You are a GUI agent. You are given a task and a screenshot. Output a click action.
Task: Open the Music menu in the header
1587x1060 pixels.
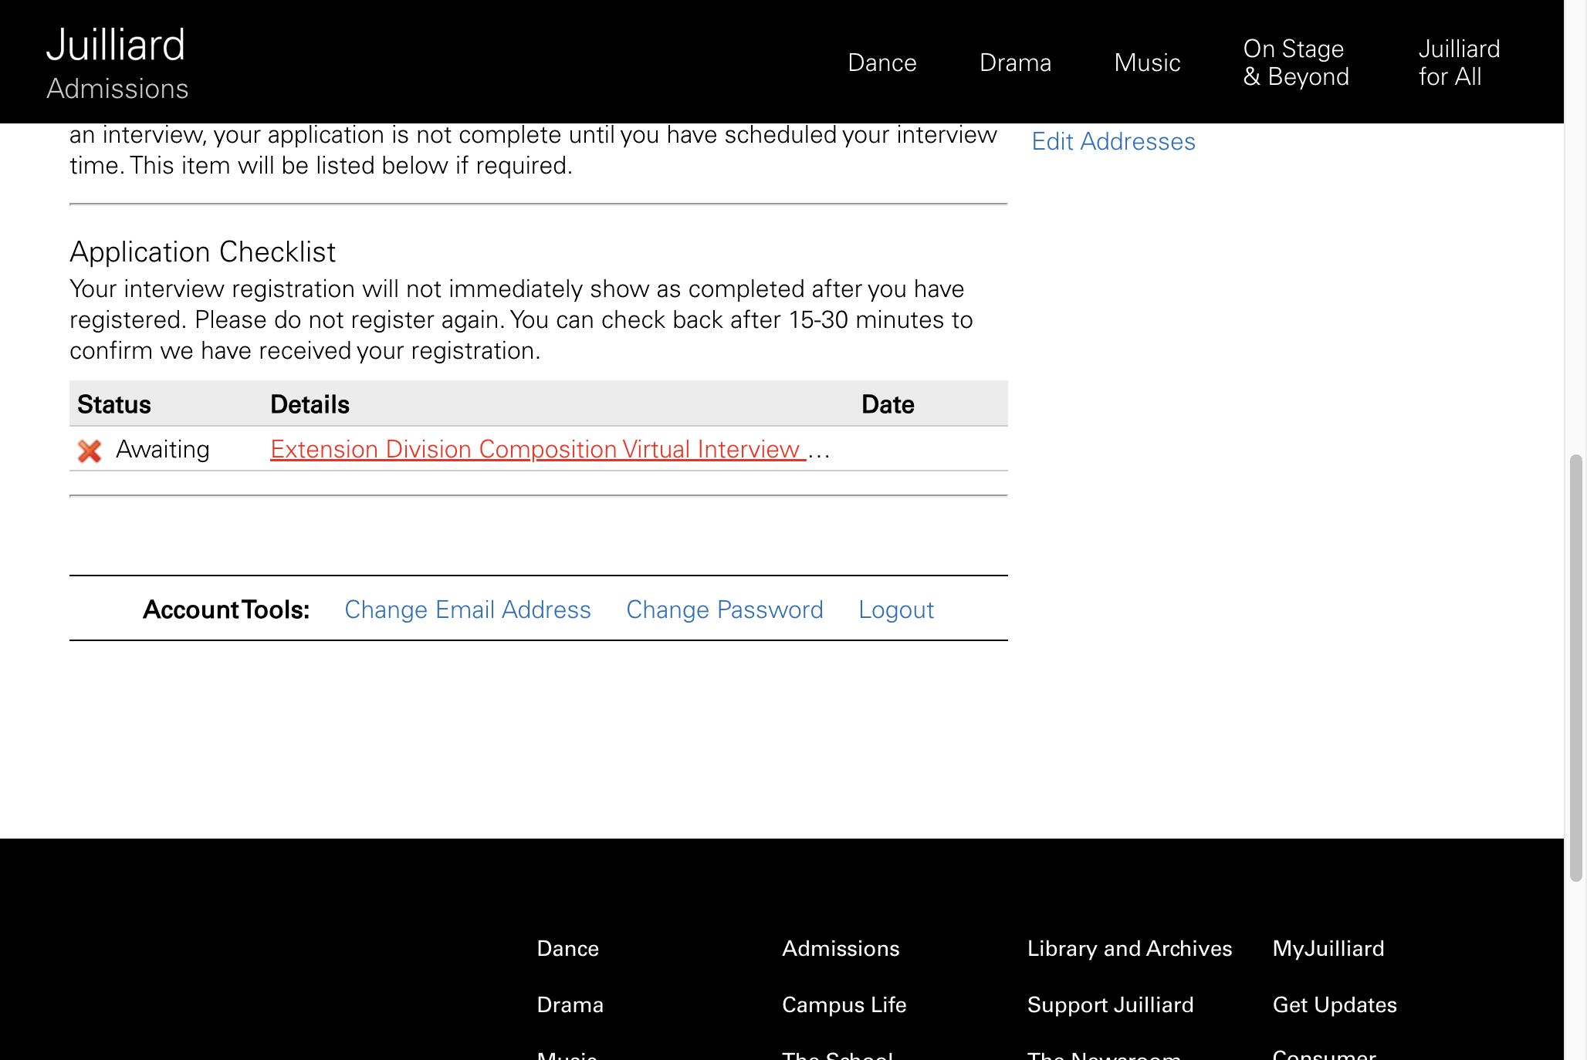1147,62
